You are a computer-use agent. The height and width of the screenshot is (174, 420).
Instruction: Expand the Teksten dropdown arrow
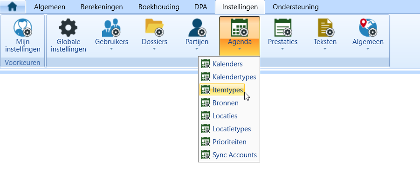pos(325,49)
